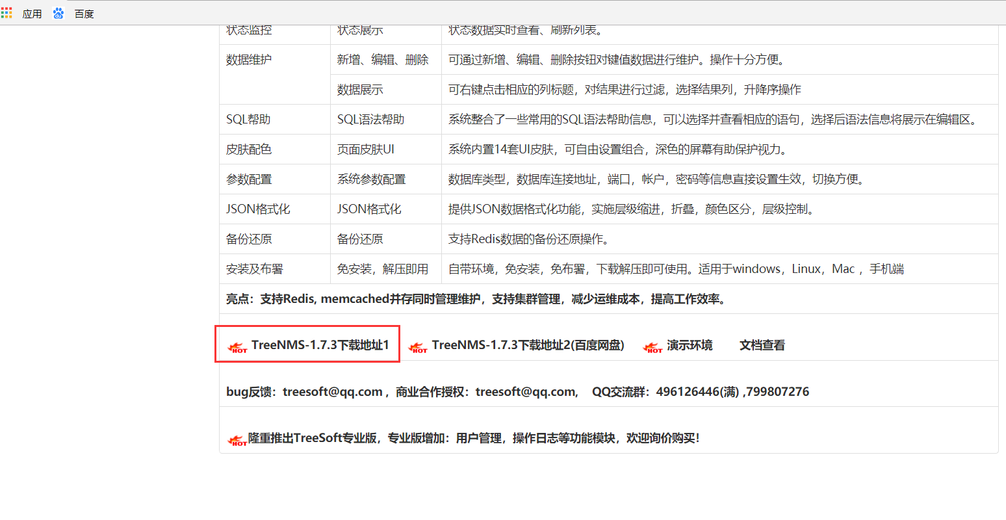Click the 皮肤配色 table cell
Image resolution: width=1006 pixels, height=520 pixels.
tap(275, 149)
